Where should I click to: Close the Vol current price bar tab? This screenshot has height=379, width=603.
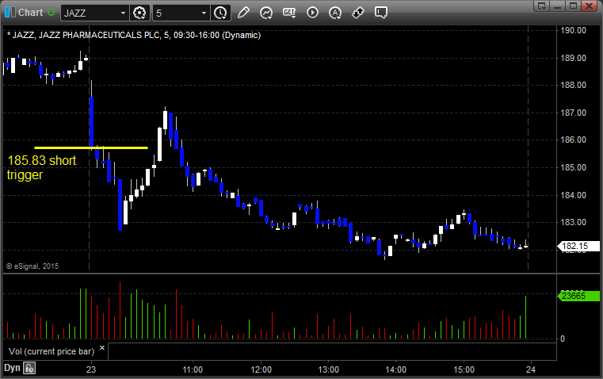click(x=101, y=347)
